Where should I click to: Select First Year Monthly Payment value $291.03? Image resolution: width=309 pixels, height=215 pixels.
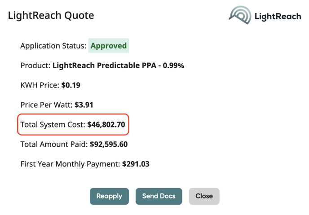coord(136,164)
